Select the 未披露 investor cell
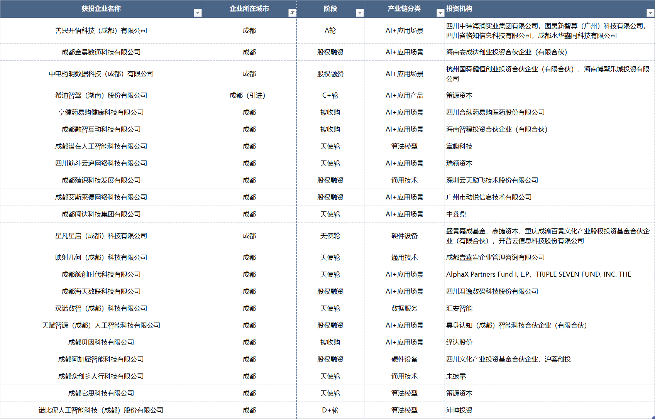Image resolution: width=655 pixels, height=419 pixels. click(456, 376)
